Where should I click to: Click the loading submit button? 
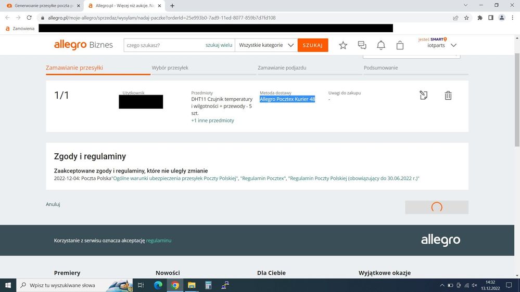[x=436, y=207]
